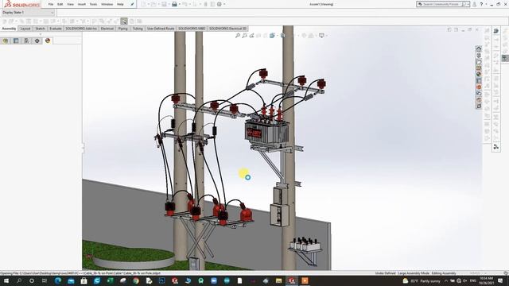Open File Explorer folder in task pane
Viewport: 509px width, 286px height.
tap(479, 62)
